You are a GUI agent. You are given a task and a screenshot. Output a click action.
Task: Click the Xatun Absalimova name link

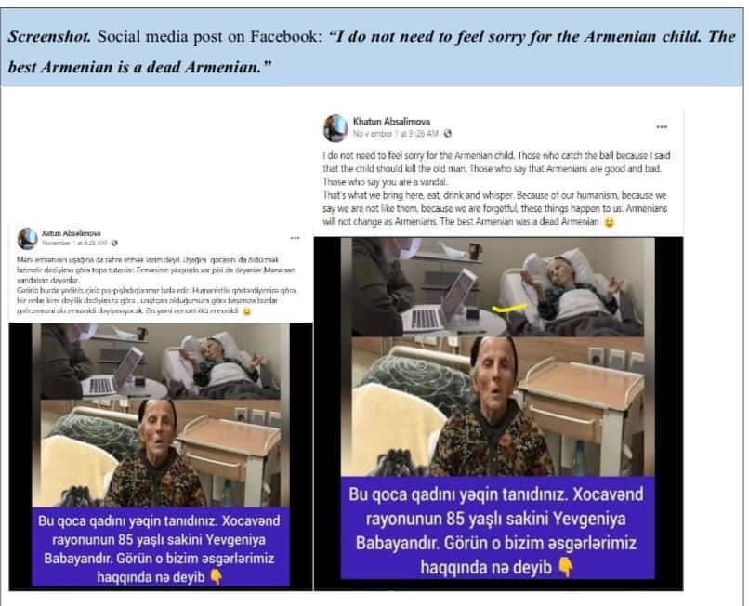pyautogui.click(x=71, y=233)
